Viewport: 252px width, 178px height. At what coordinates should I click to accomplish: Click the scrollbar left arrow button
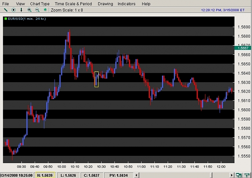pos(136,175)
